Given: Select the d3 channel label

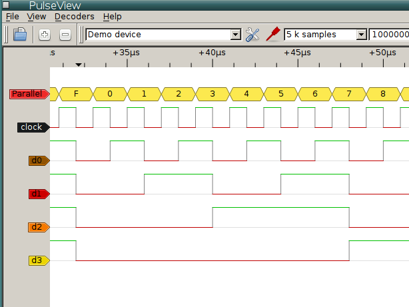Looking at the screenshot, I should pyautogui.click(x=39, y=260).
